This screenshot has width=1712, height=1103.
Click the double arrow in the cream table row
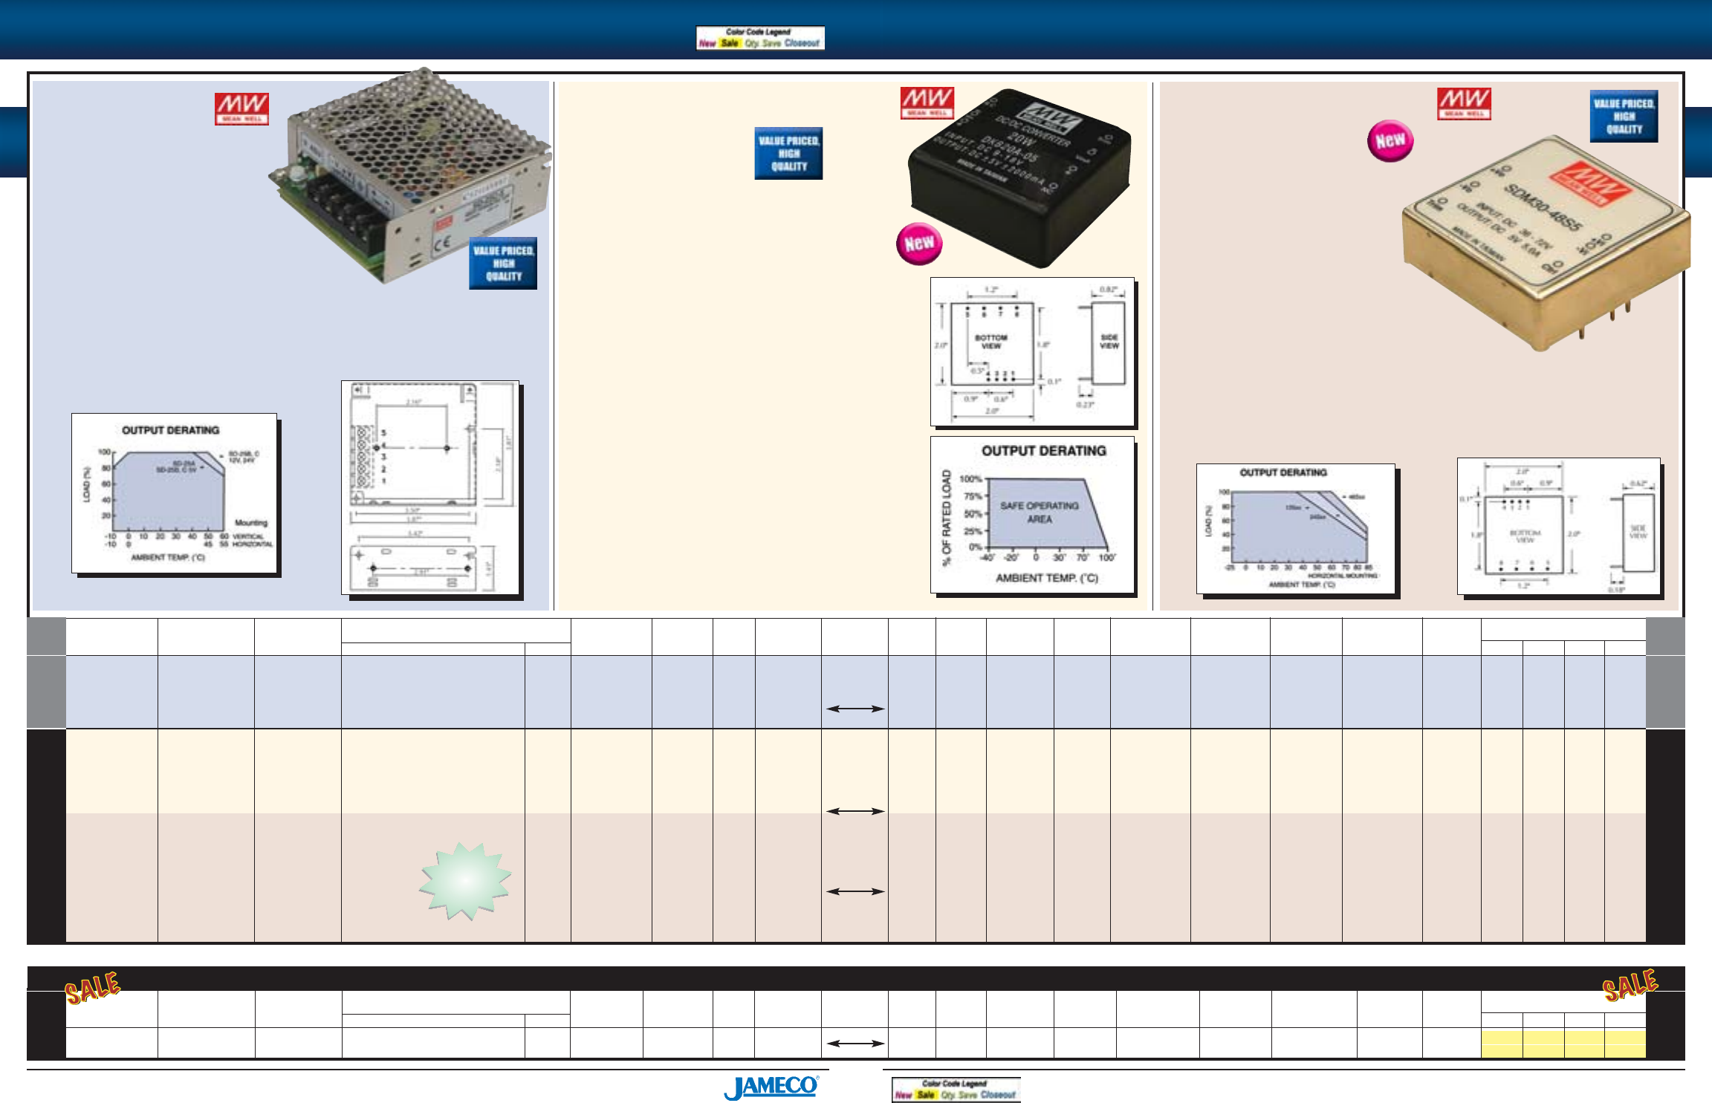pyautogui.click(x=855, y=811)
